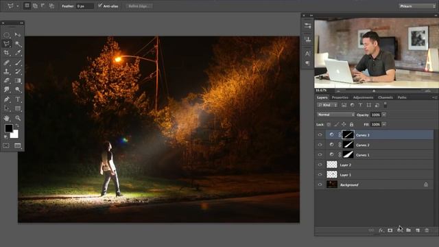439x247 pixels.
Task: Open the tool preset picker dropdown
Action: pyautogui.click(x=17, y=6)
